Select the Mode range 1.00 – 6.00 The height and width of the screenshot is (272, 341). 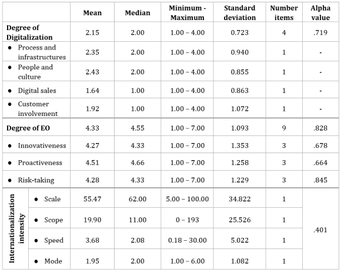click(x=187, y=261)
